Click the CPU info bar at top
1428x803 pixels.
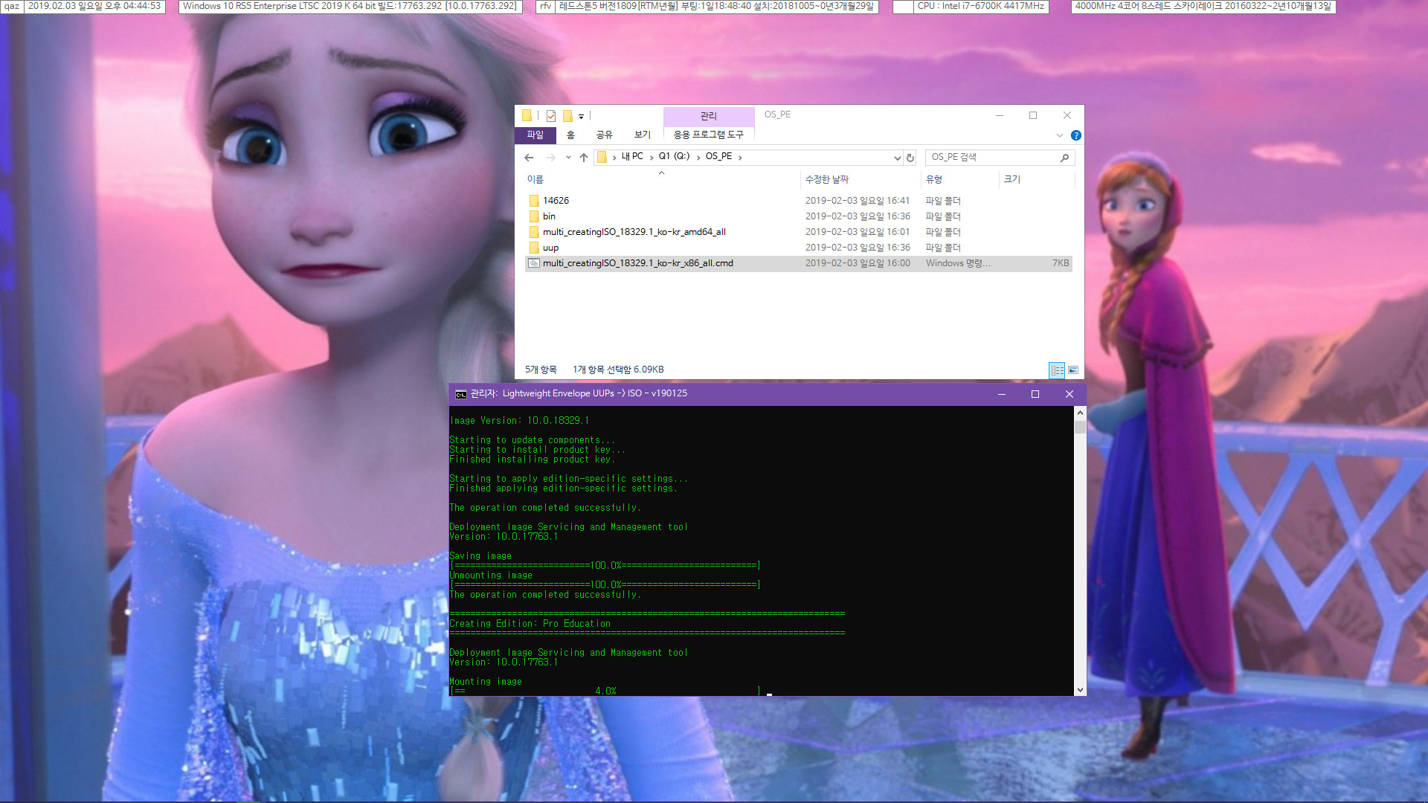980,6
